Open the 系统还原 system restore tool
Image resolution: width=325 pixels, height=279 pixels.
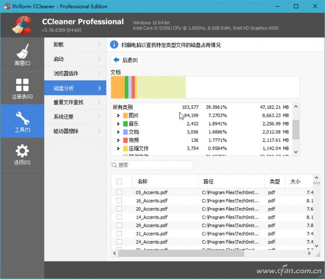click(x=75, y=117)
